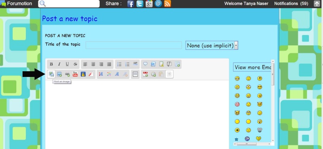
Task: Open the RSS feed
Action: point(168,4)
